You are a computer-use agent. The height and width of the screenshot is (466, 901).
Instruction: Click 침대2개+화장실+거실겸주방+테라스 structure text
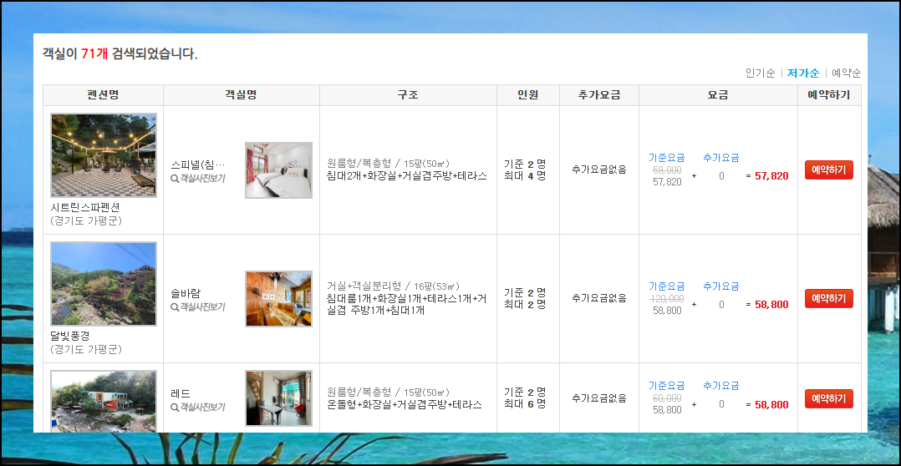[407, 176]
